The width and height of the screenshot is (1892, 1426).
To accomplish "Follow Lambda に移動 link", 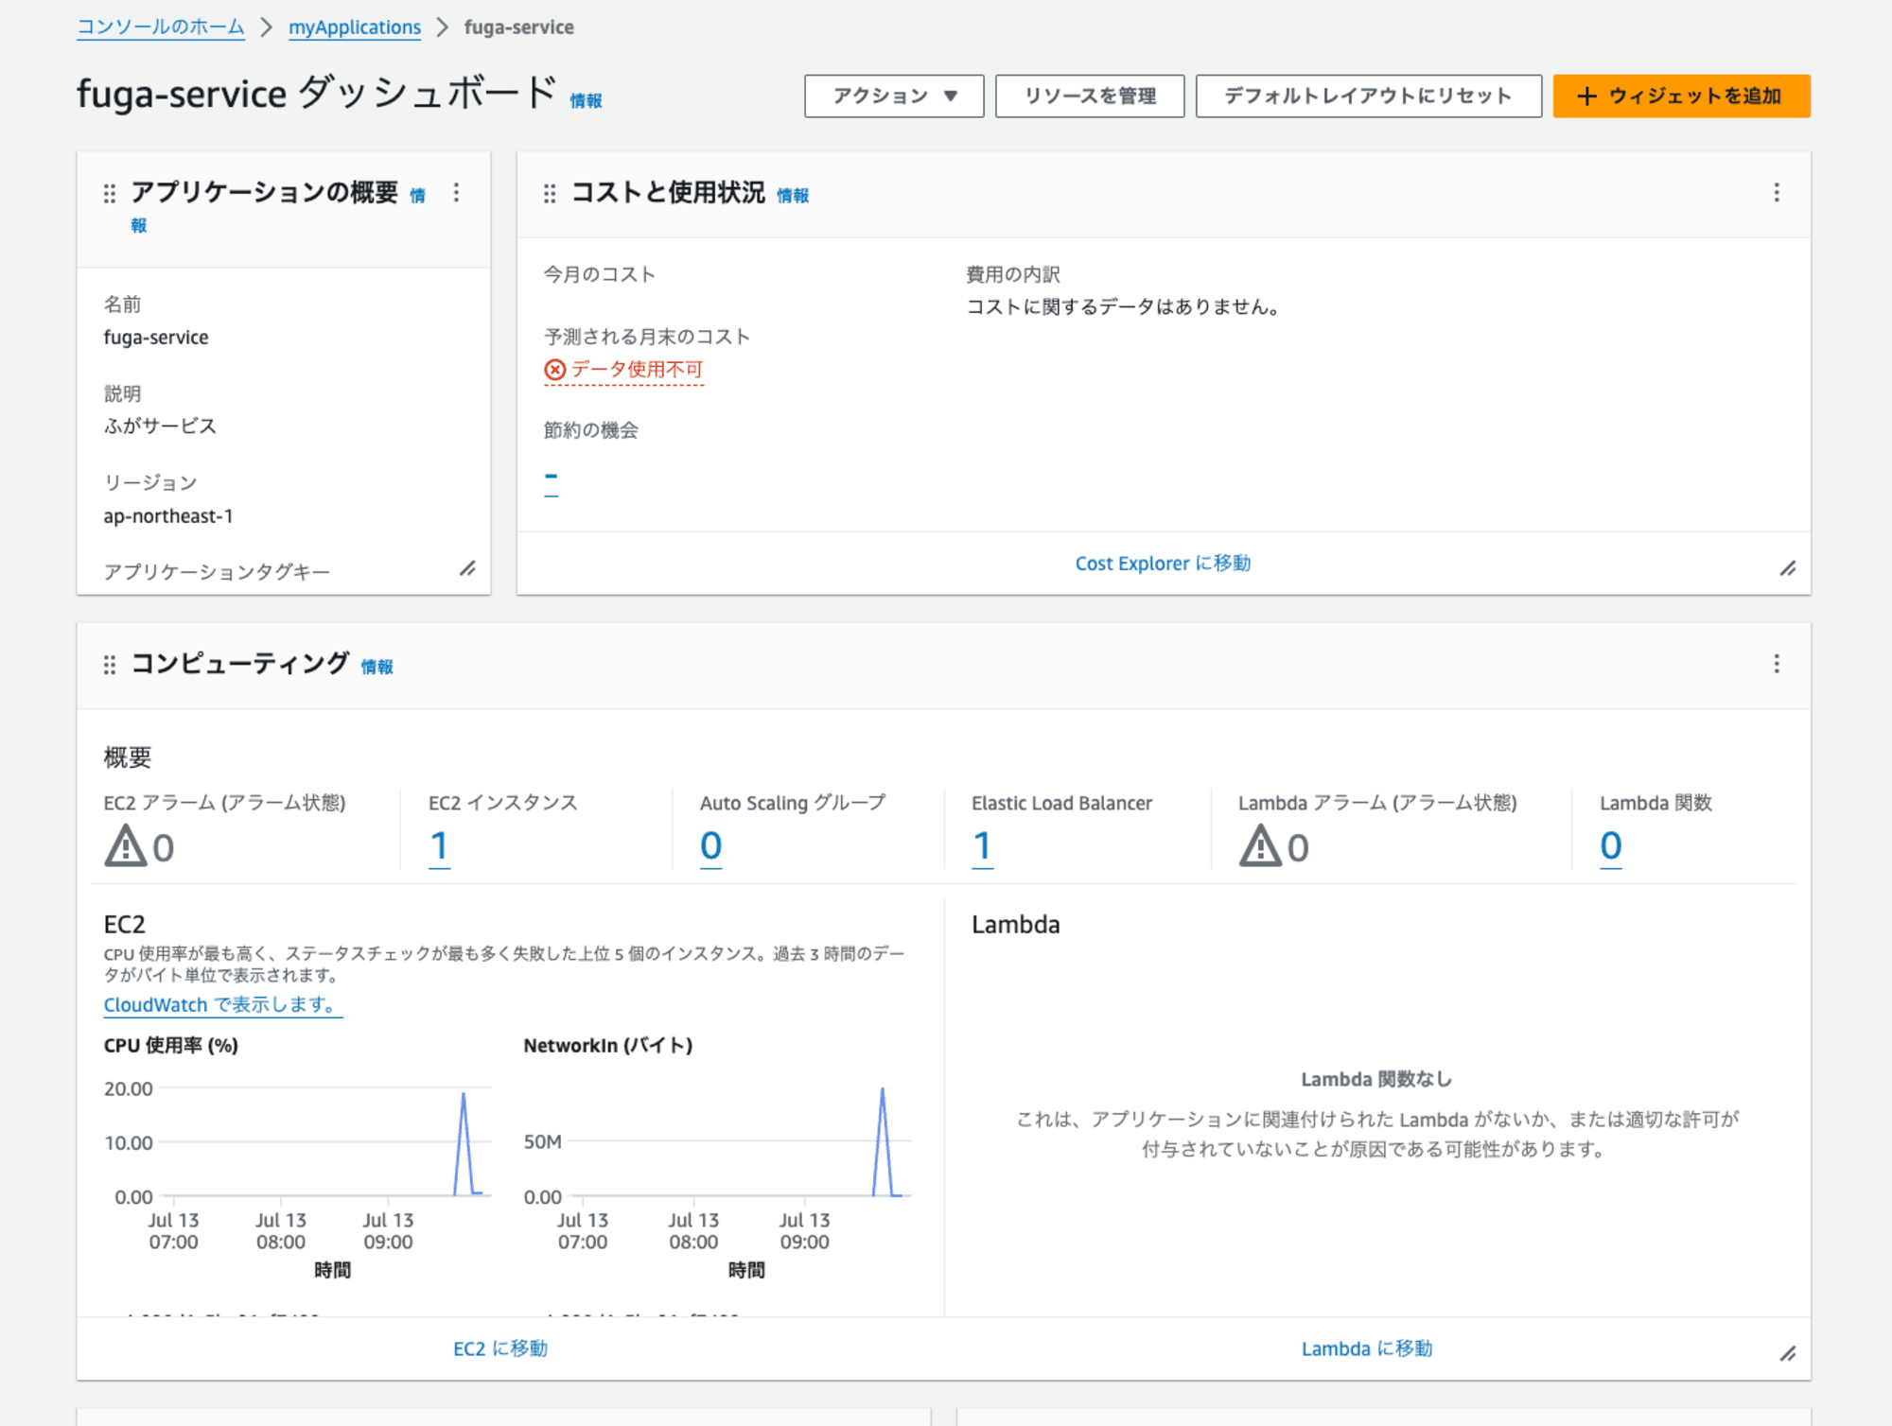I will click(1367, 1348).
